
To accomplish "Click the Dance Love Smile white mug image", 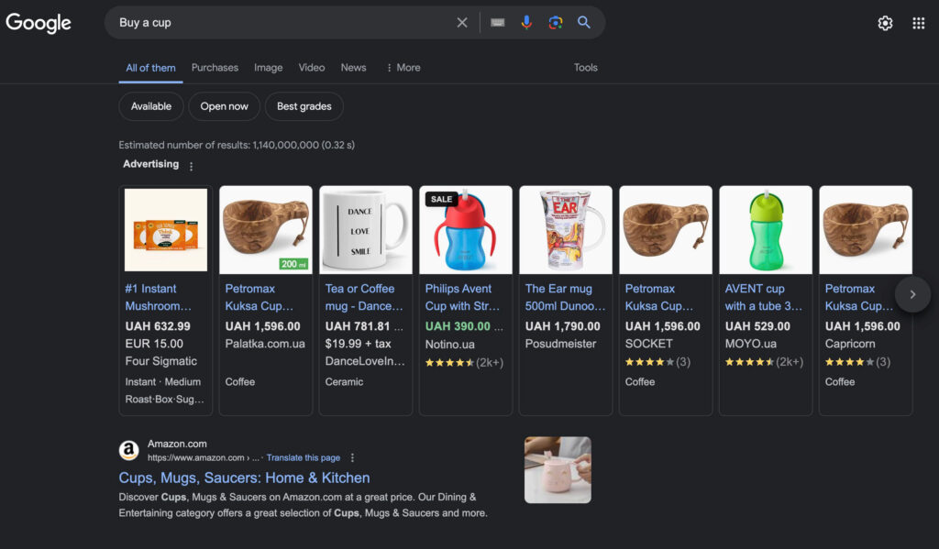I will pos(366,230).
